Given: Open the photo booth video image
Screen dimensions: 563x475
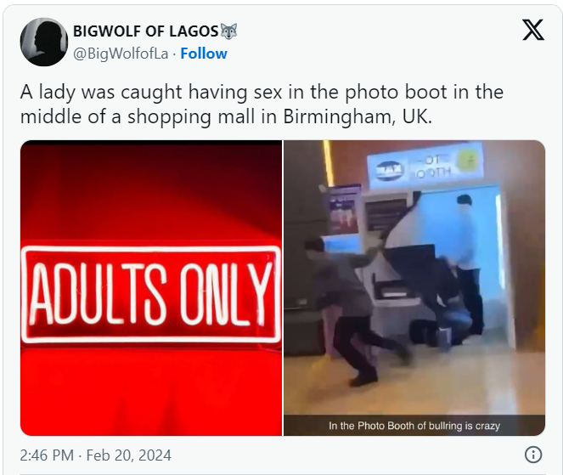Looking at the screenshot, I should 414,288.
